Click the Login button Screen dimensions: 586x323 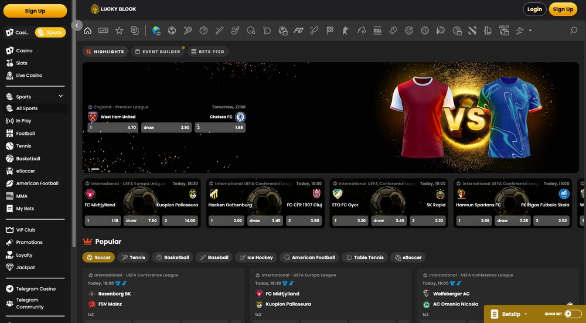(x=534, y=9)
